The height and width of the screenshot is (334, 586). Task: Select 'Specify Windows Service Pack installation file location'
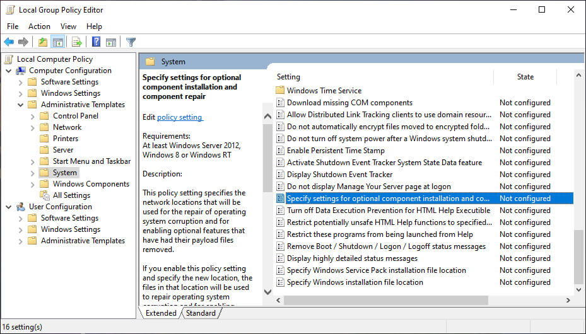click(377, 270)
